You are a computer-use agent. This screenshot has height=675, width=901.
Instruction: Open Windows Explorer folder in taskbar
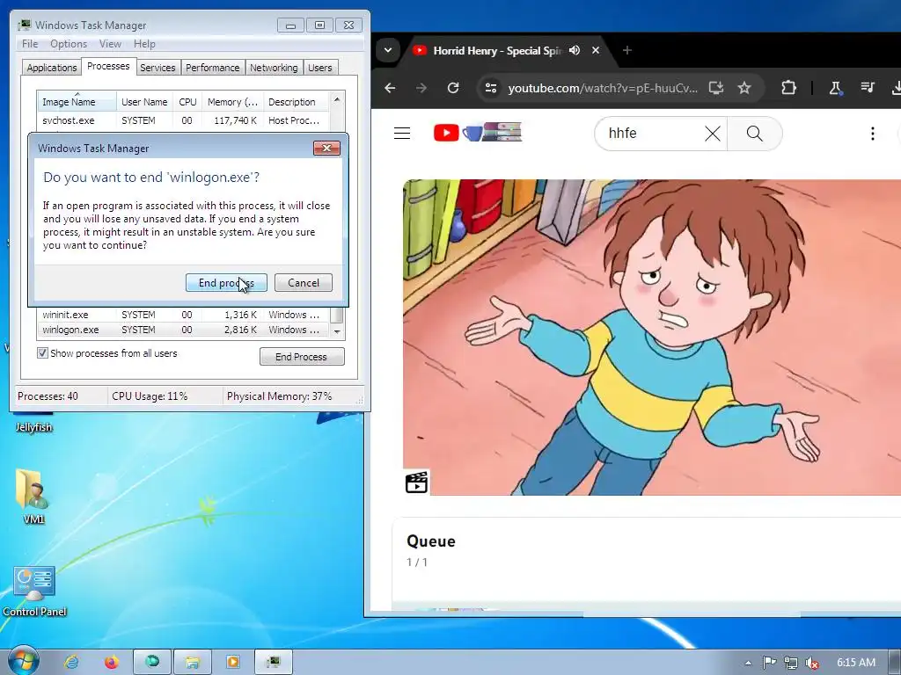pos(193,662)
